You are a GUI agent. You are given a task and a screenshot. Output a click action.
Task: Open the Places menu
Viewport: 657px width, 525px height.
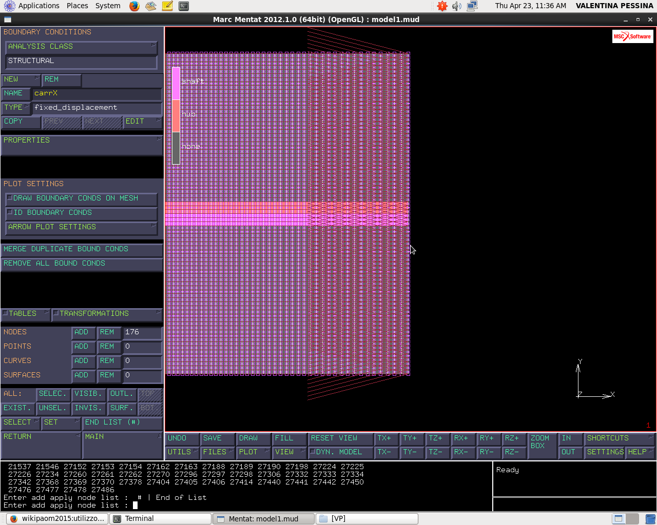pos(78,6)
